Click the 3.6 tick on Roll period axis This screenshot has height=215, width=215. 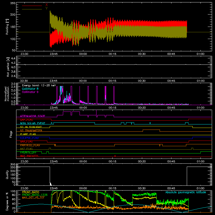pos(13,76)
